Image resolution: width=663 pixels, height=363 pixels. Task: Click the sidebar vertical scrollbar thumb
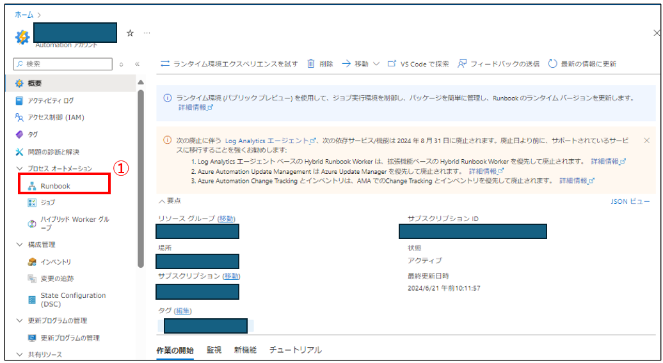pos(141,178)
